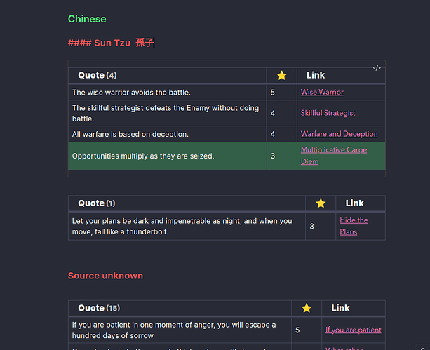Place cursor in the Sun Tzu heading line
430x350 pixels.
111,43
